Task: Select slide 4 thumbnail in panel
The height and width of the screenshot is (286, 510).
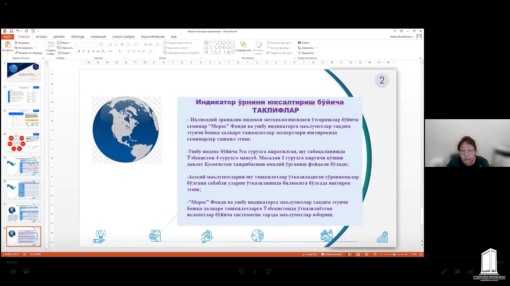Action: [x=24, y=142]
